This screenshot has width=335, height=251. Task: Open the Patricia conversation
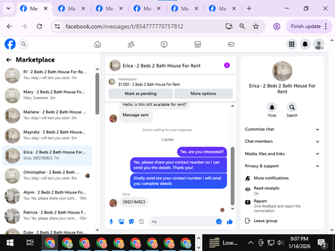[47, 216]
